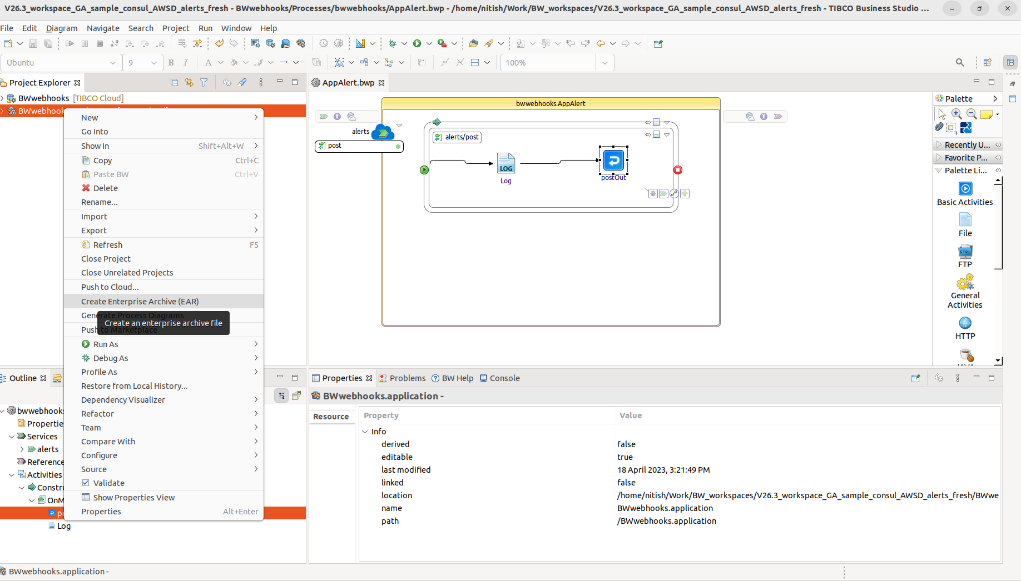Expand the Recently Used palette drawer
The image size is (1021, 581).
pos(968,144)
